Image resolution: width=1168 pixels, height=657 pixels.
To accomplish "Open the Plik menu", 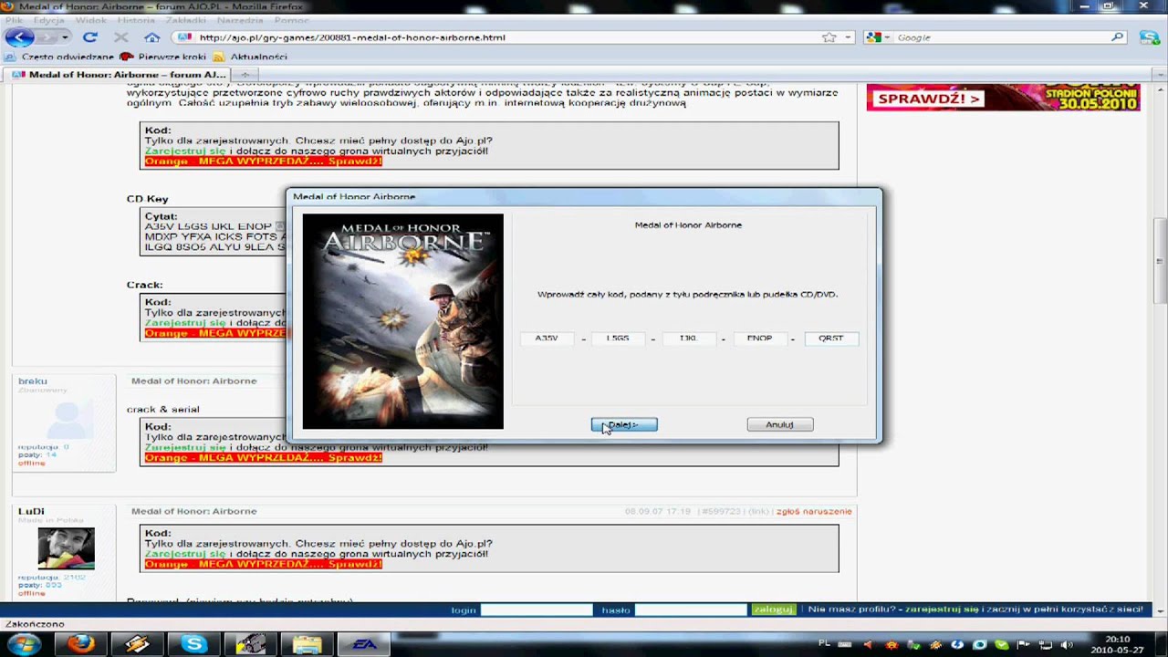I will click(x=14, y=20).
